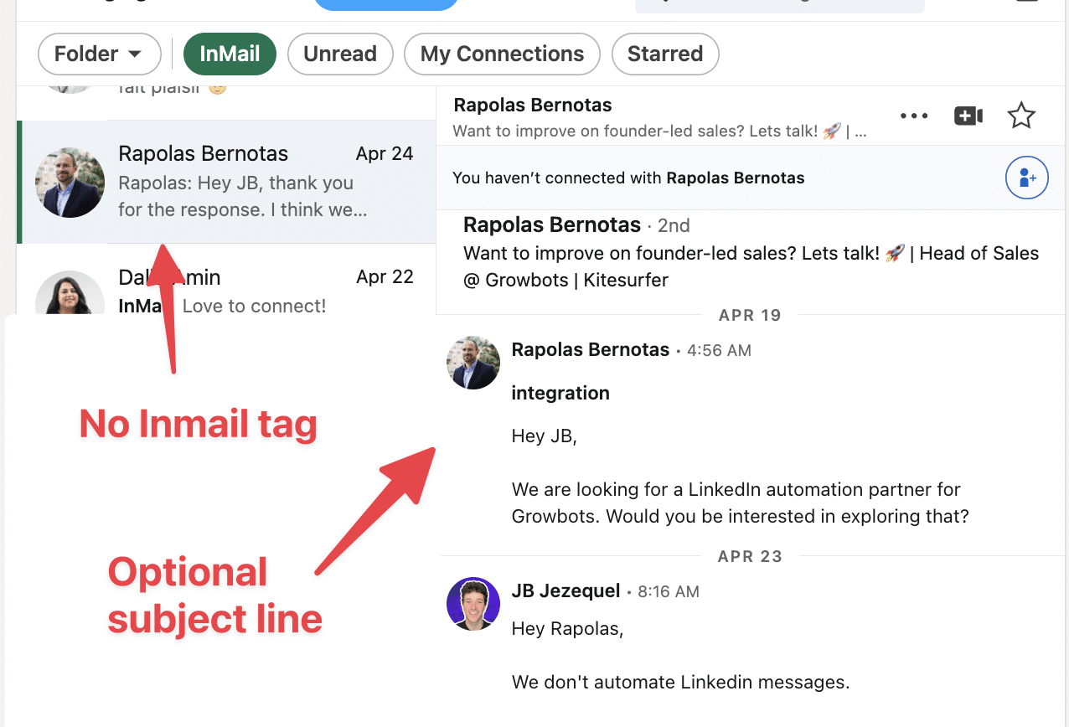Image resolution: width=1069 pixels, height=727 pixels.
Task: Open JB Jezequel's name in the thread
Action: click(565, 590)
